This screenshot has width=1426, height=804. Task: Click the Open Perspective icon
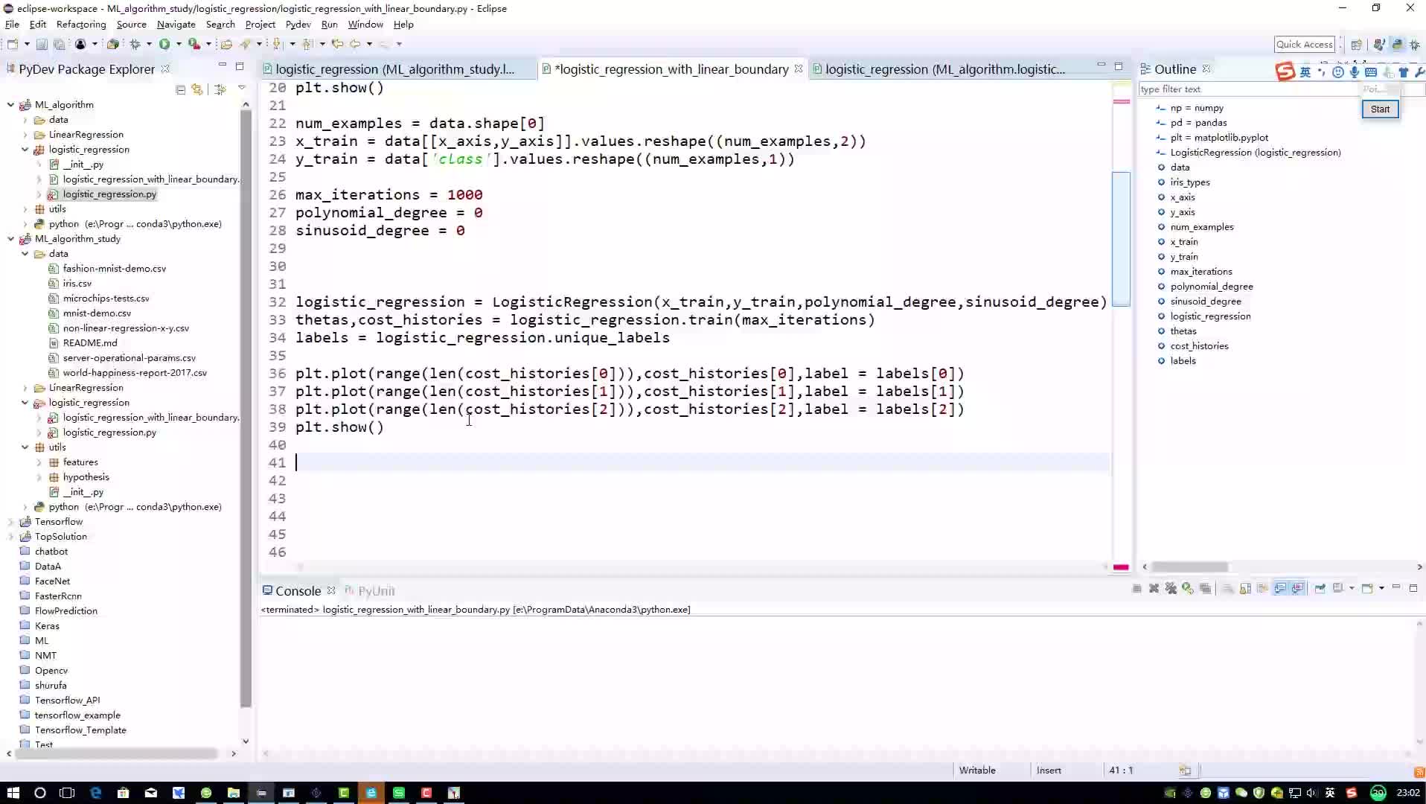click(x=1356, y=44)
